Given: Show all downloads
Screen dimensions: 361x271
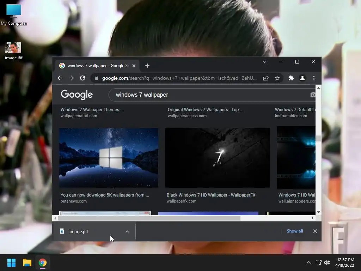Looking at the screenshot, I should 295,231.
